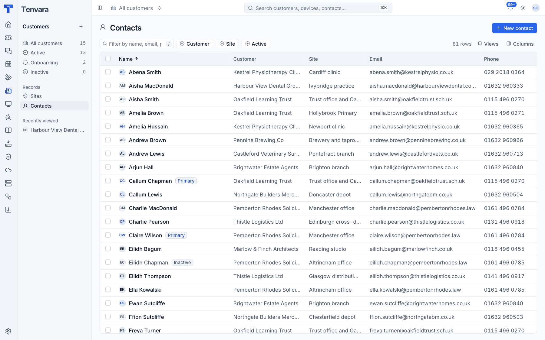Viewport: 545px width, 340px height.
Task: Toggle the light/dark theme sun icon
Action: click(523, 8)
